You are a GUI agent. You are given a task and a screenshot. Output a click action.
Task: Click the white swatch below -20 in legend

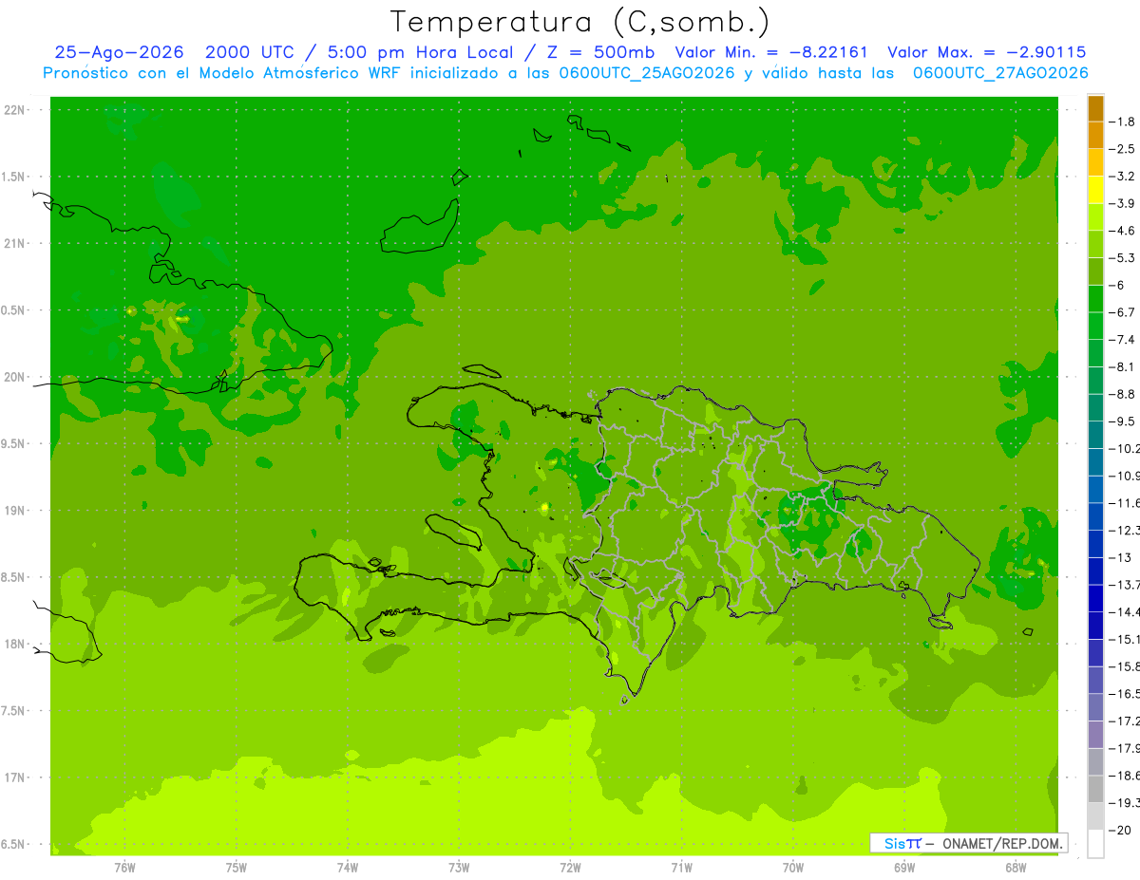pyautogui.click(x=1095, y=844)
